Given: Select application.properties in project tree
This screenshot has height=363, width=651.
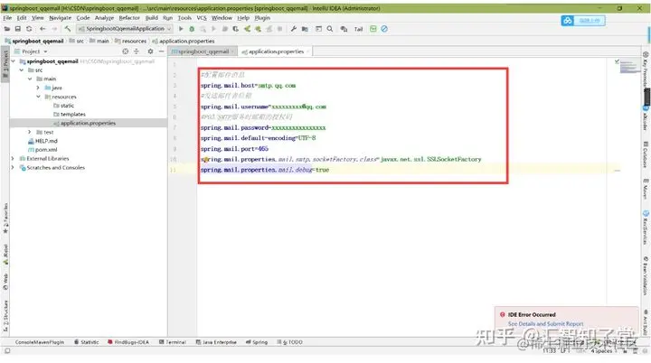Looking at the screenshot, I should click(85, 123).
